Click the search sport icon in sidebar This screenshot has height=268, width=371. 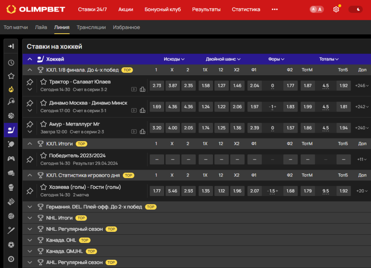(11, 102)
